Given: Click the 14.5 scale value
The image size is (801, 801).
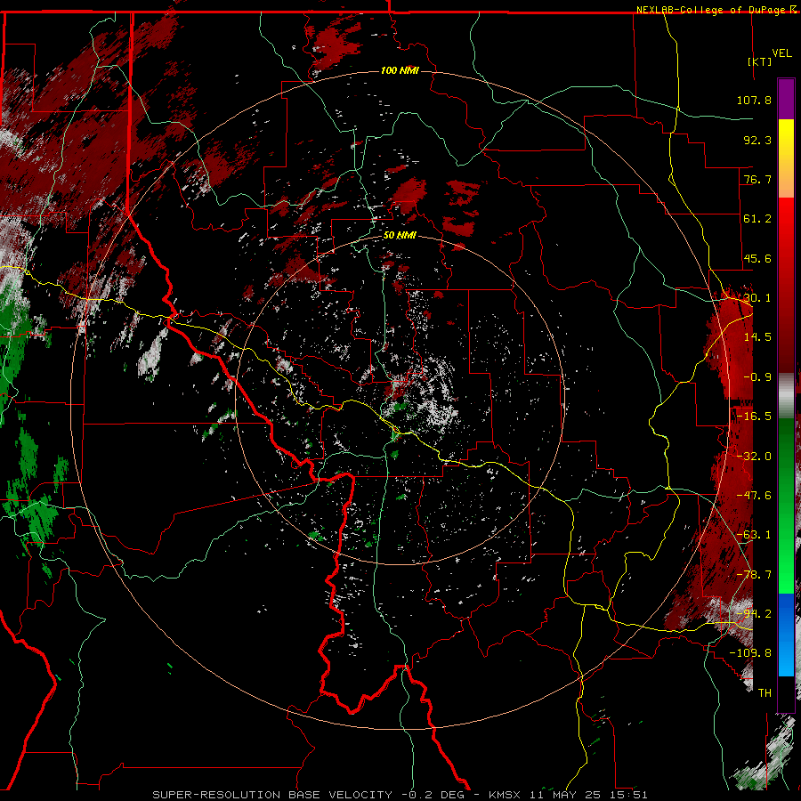Looking at the screenshot, I should click(757, 337).
